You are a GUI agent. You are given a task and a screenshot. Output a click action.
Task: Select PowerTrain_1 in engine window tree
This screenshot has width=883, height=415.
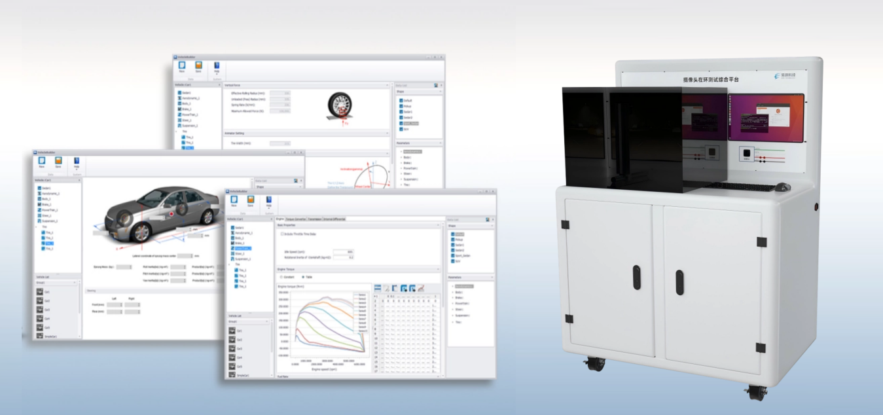pos(242,248)
